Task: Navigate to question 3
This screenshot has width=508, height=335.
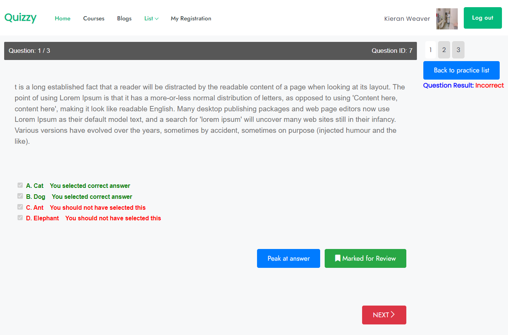Action: 458,49
